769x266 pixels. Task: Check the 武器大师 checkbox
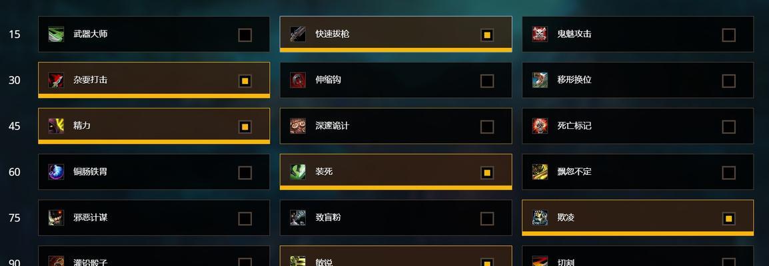point(245,35)
